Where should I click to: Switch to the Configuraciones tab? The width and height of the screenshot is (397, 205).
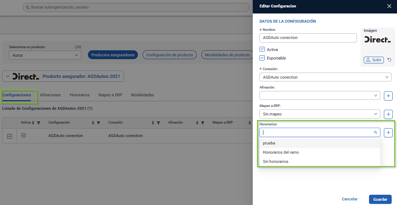tap(17, 95)
